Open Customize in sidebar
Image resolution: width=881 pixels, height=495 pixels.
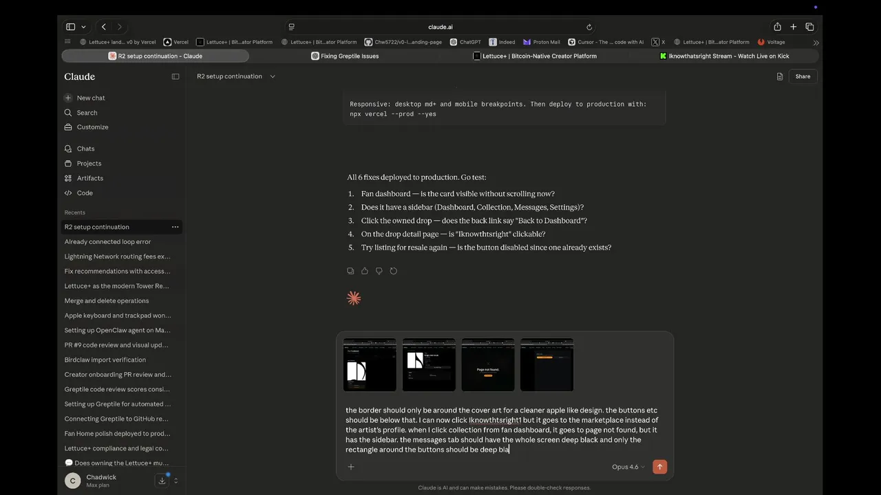[86, 127]
